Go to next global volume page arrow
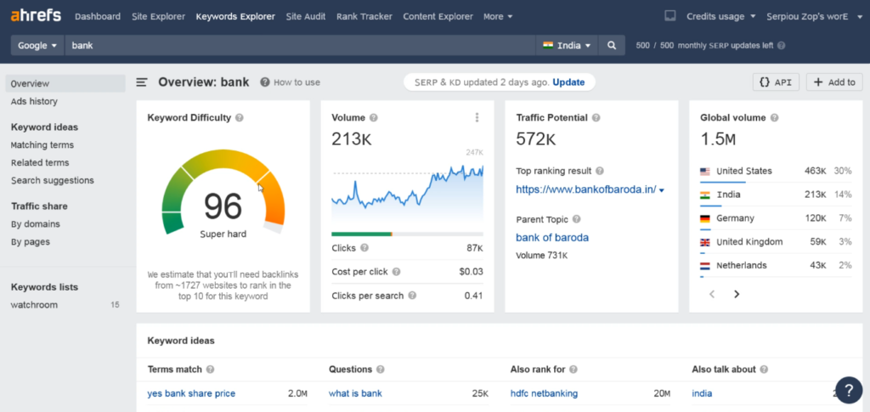870x412 pixels. pyautogui.click(x=737, y=294)
